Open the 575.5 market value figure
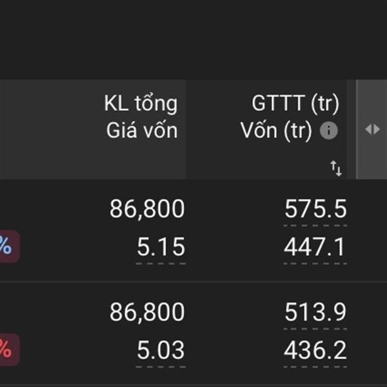The image size is (387, 387). 315,209
